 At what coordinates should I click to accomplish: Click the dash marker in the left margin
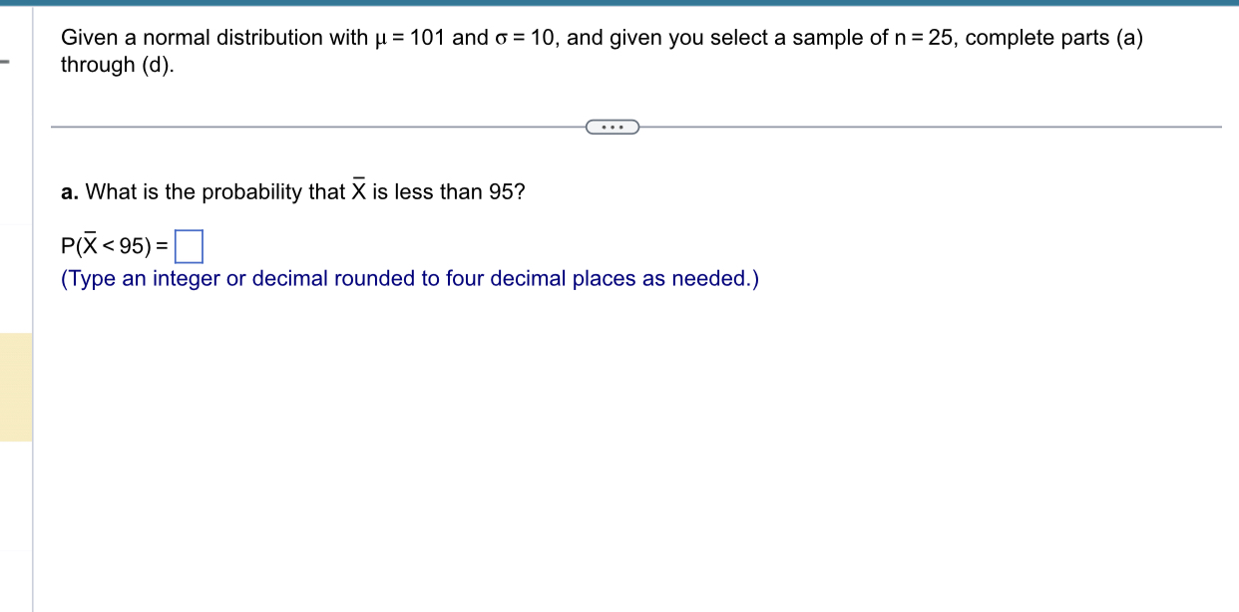tap(6, 60)
